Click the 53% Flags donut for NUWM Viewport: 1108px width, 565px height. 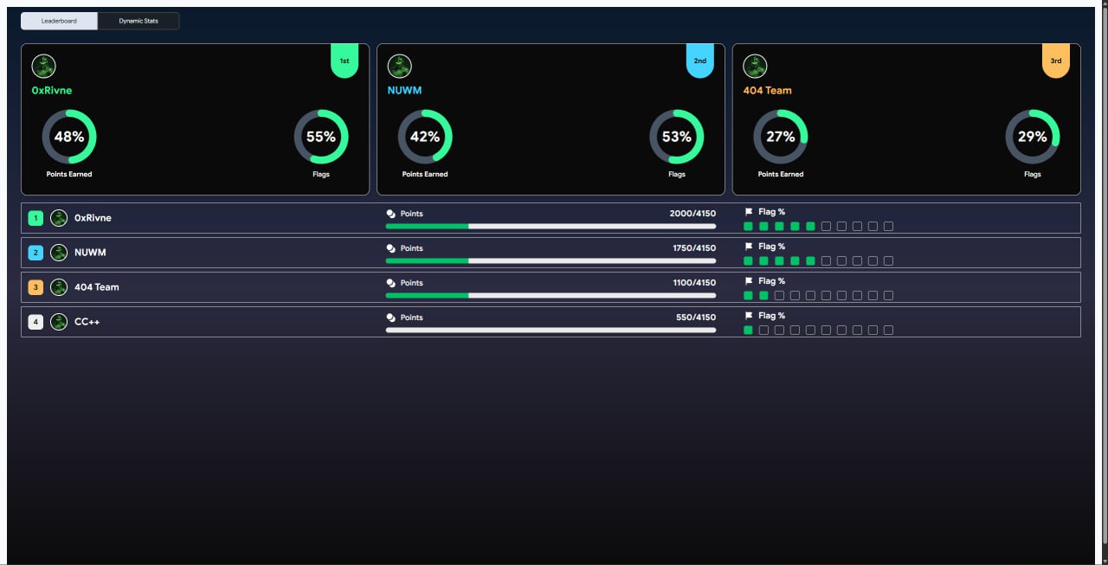(676, 137)
